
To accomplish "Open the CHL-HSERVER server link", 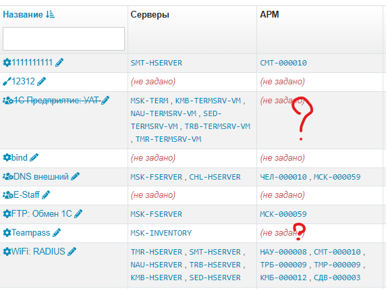I will [x=215, y=177].
